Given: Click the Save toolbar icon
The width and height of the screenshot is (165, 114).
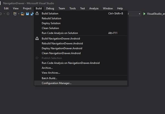Looking at the screenshot, I should click(27, 14).
